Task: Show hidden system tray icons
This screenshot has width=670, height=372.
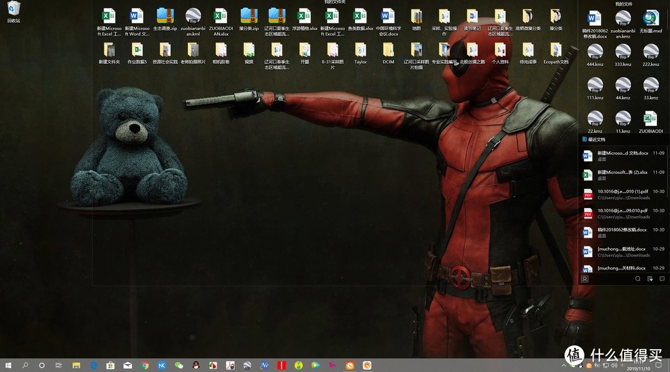Action: click(x=563, y=366)
